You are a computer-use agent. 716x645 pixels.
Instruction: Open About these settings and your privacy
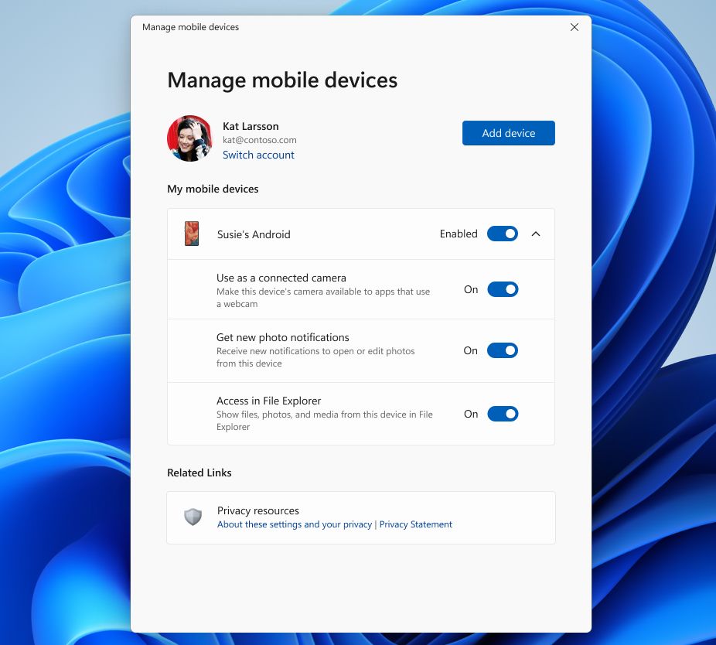tap(295, 524)
